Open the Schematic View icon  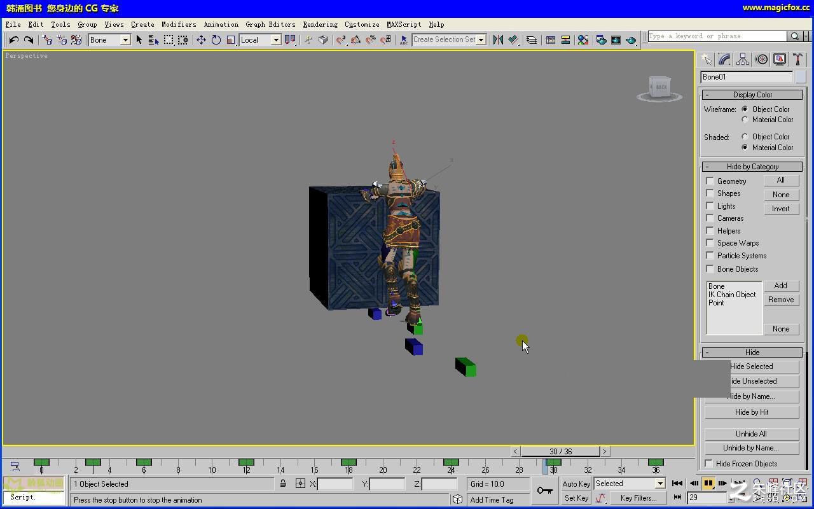tap(565, 39)
